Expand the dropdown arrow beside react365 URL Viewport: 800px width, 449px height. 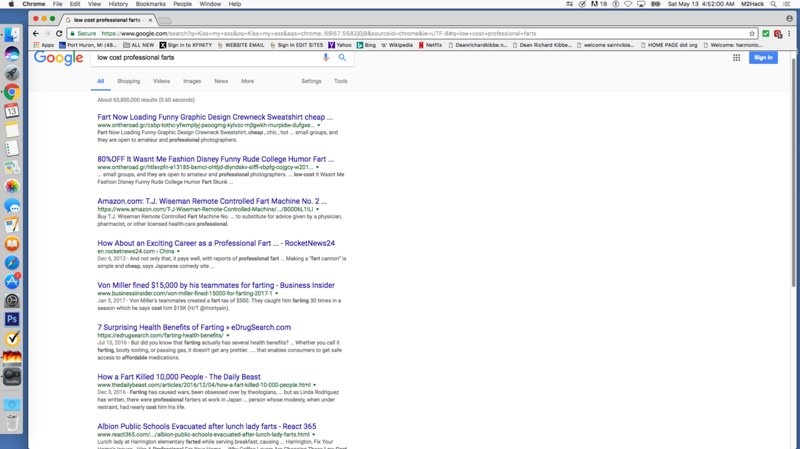tap(313, 435)
